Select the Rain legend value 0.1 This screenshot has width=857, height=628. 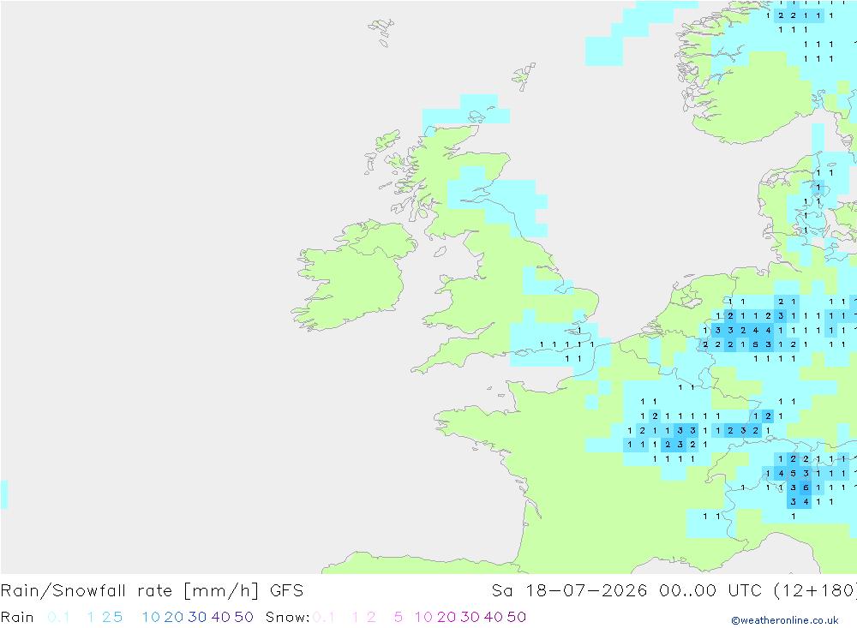tap(58, 617)
